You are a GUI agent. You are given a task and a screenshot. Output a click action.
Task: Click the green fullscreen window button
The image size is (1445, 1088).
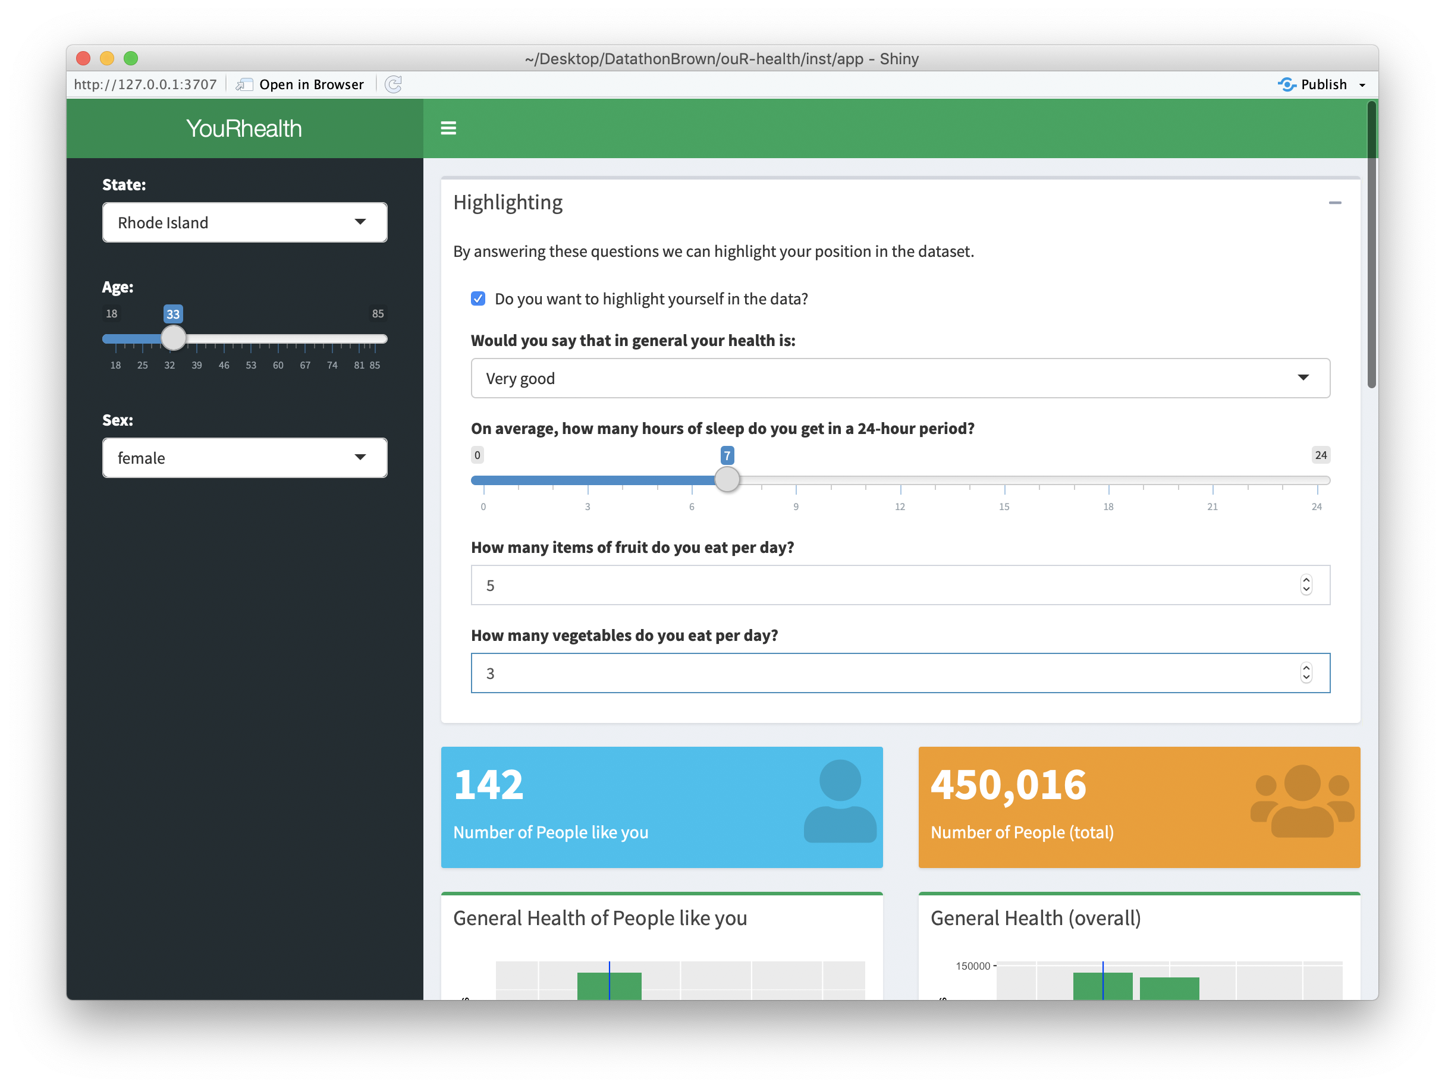(x=131, y=58)
